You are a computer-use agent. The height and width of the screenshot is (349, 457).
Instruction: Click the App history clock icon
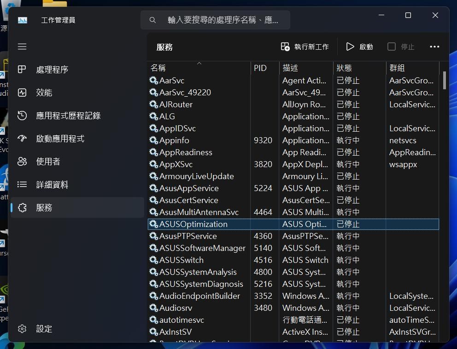[22, 116]
